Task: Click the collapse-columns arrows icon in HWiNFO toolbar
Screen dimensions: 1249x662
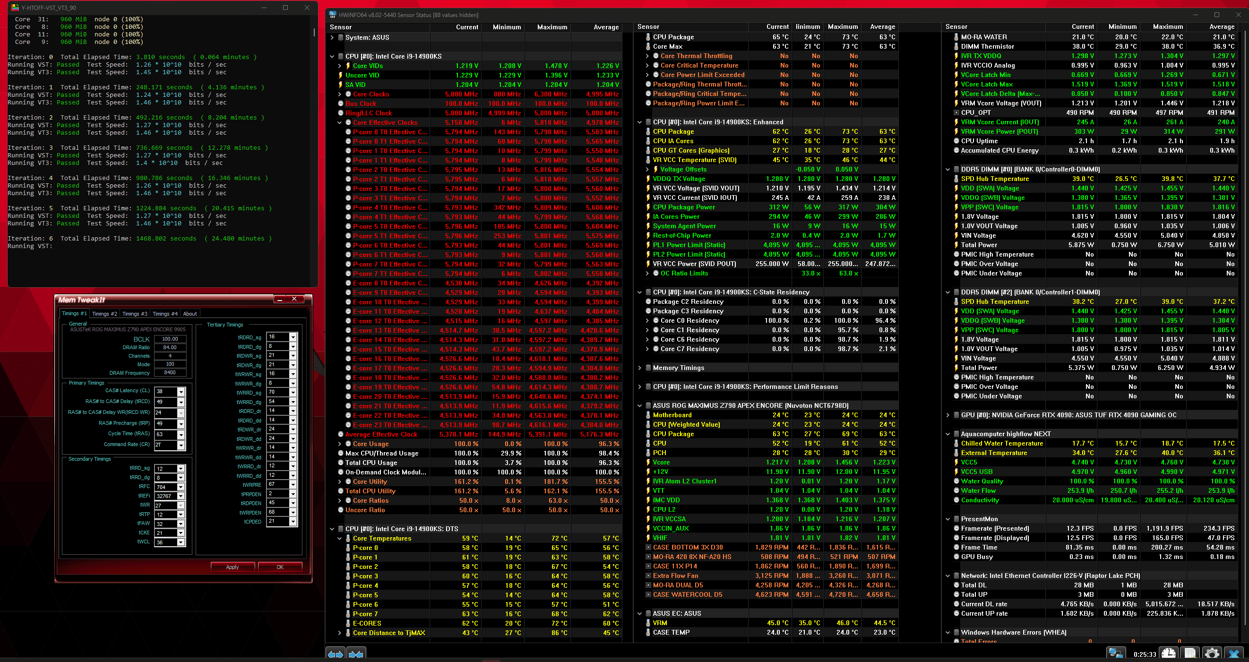Action: pyautogui.click(x=356, y=654)
